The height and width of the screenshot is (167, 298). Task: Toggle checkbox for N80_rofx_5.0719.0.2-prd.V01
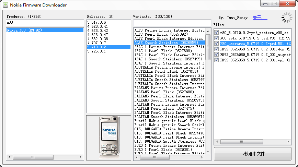point(216,38)
